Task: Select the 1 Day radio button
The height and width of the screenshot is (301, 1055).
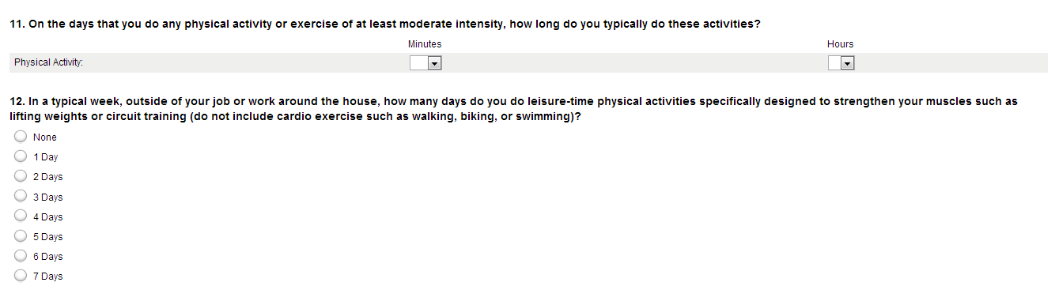Action: pyautogui.click(x=21, y=156)
